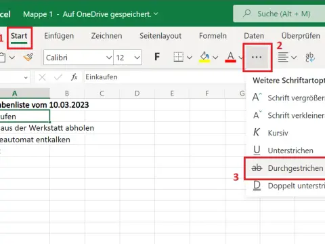Apply the red font color A
The width and height of the screenshot is (325, 244).
pyautogui.click(x=230, y=58)
